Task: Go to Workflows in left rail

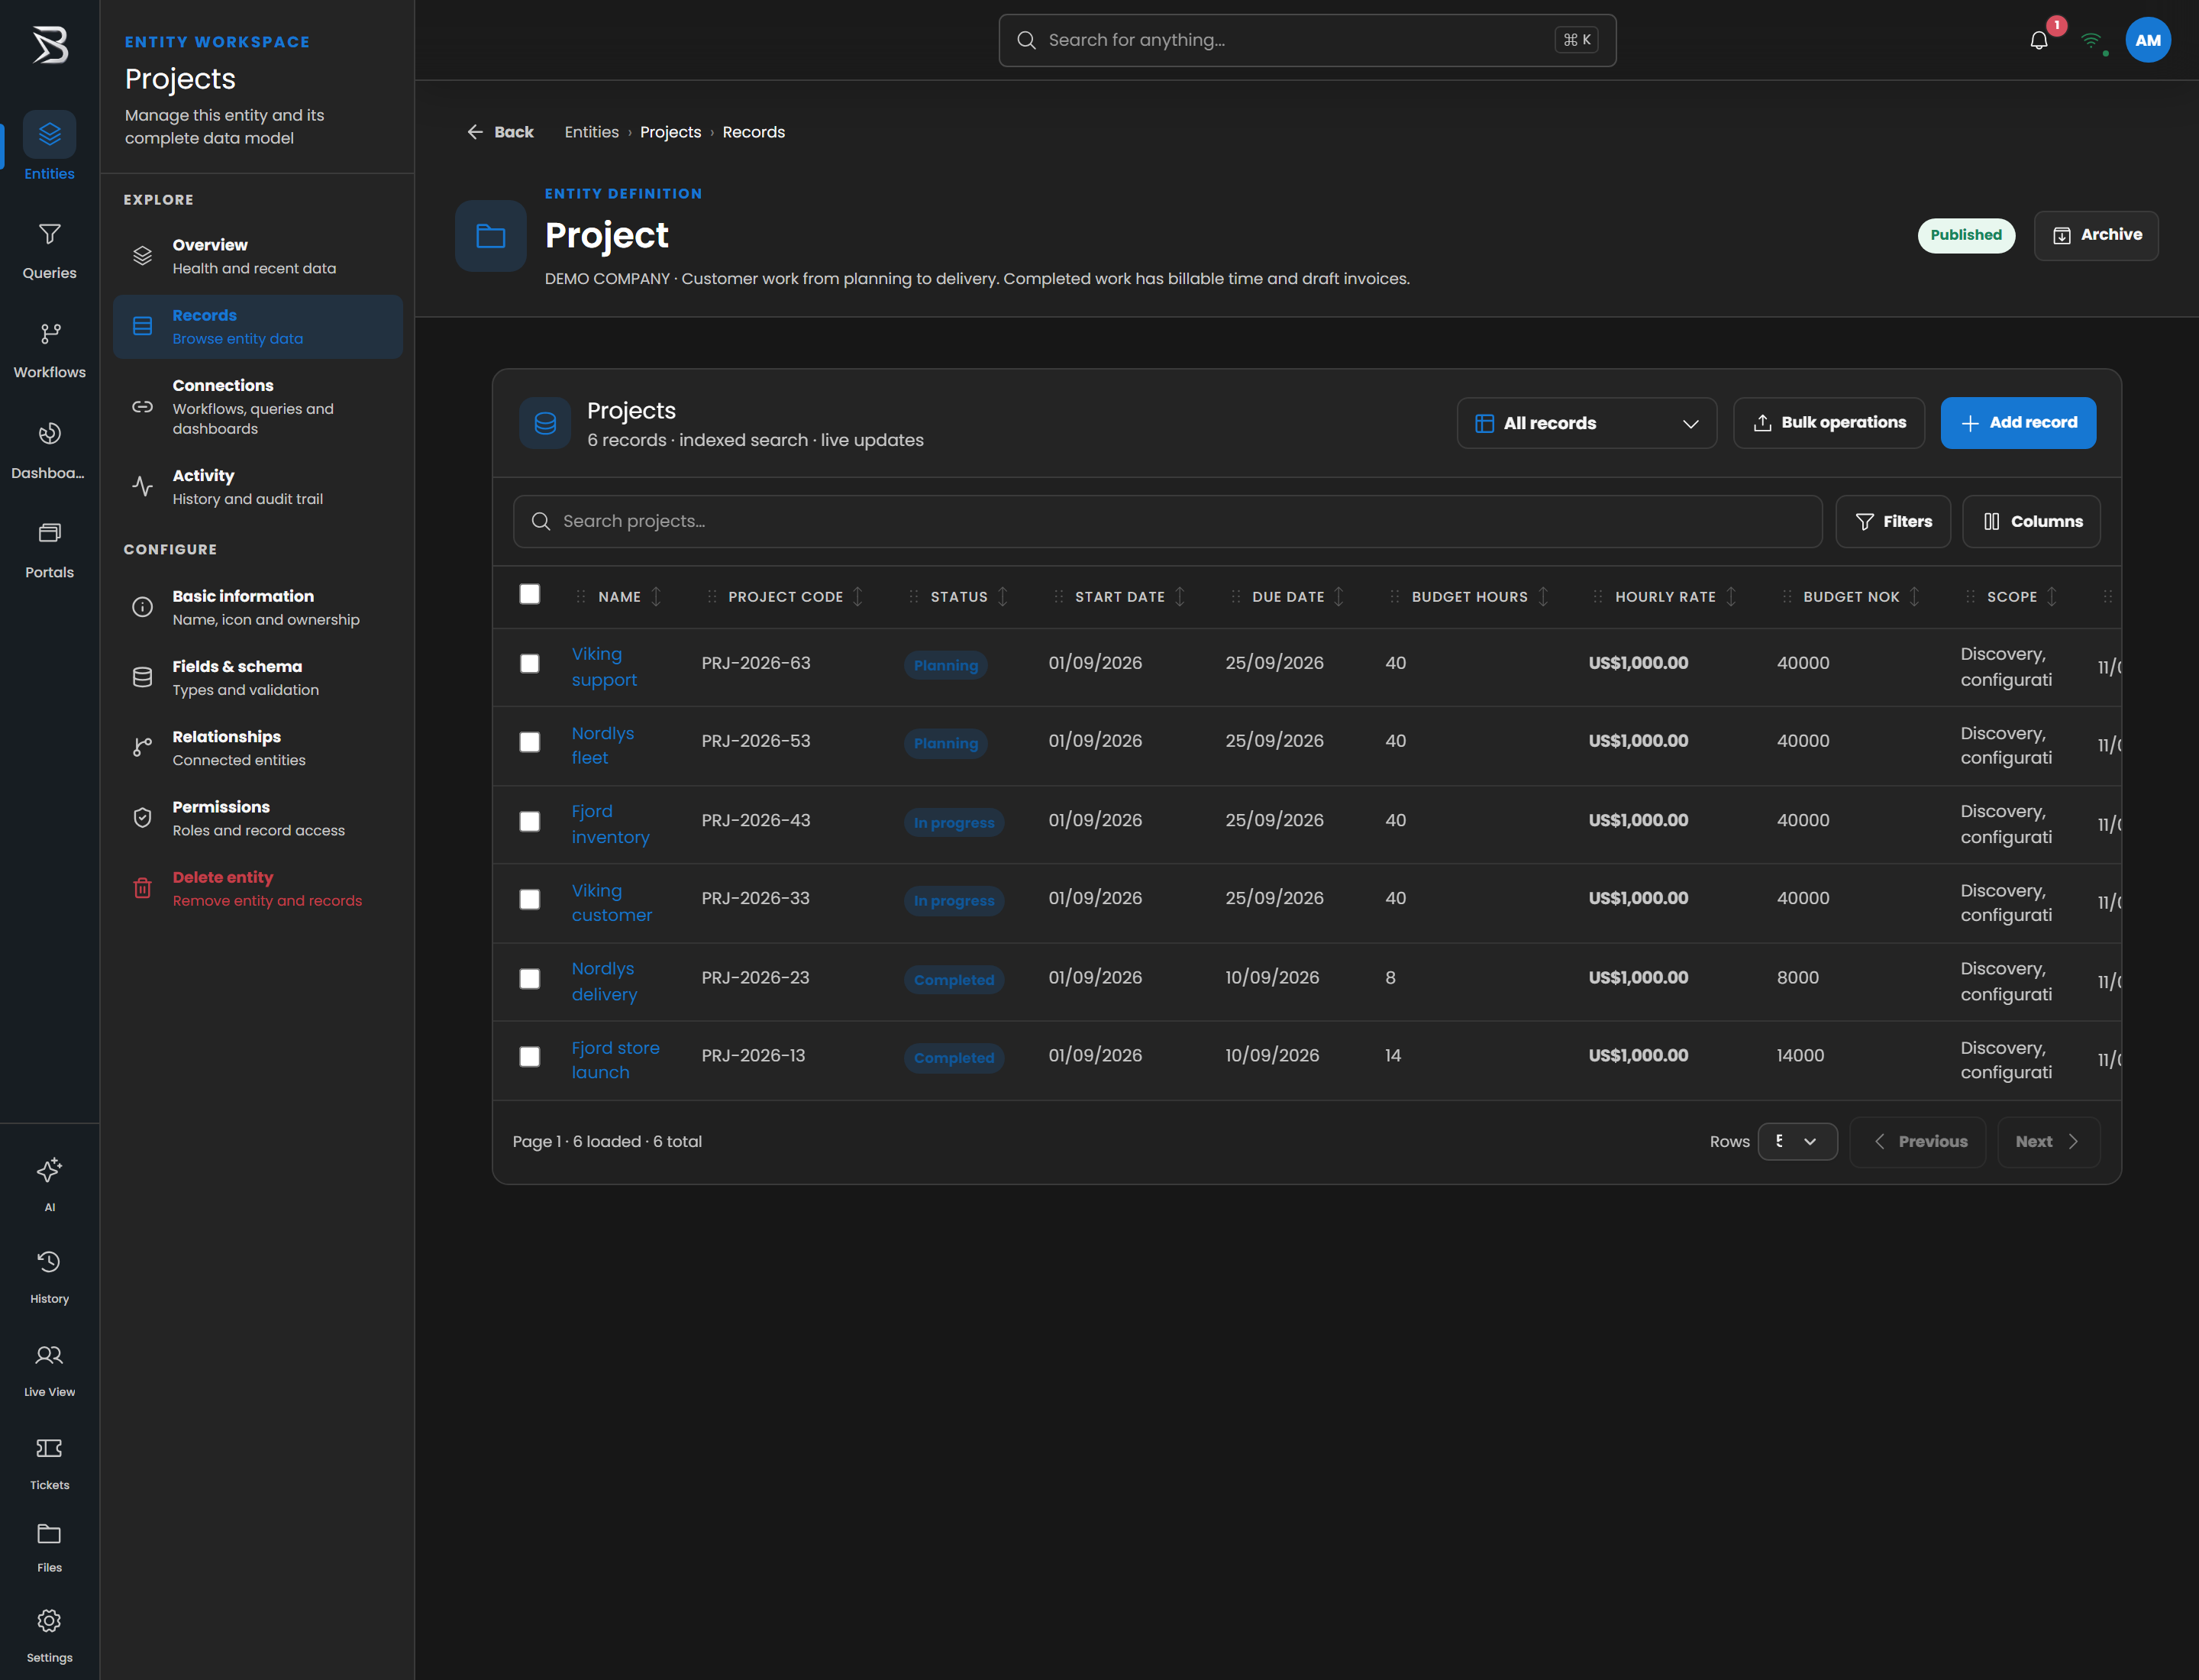Action: pos(49,349)
